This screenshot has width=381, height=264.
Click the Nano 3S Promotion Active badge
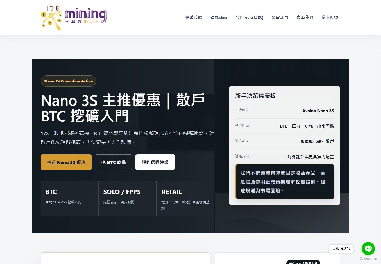click(69, 81)
